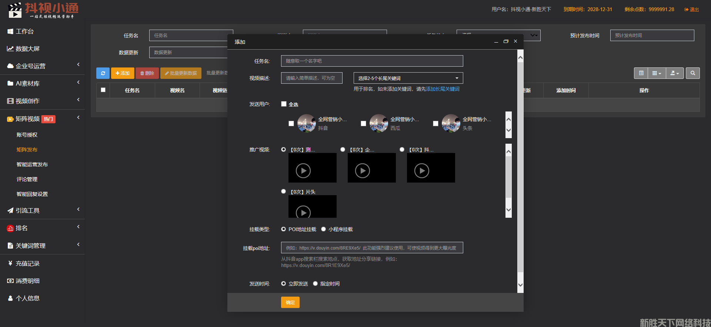The height and width of the screenshot is (327, 711).
Task: Click the logout 退出 icon at top right
Action: tap(687, 10)
